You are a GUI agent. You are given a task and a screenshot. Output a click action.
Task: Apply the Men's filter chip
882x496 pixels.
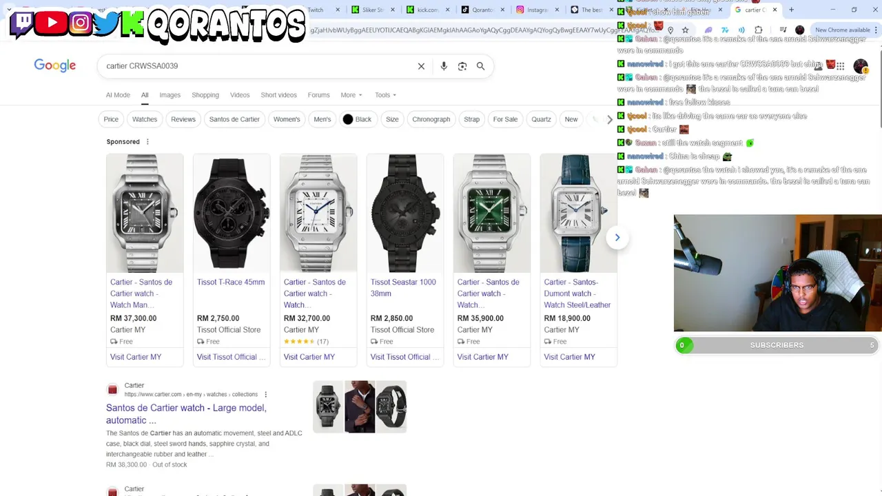(x=322, y=119)
